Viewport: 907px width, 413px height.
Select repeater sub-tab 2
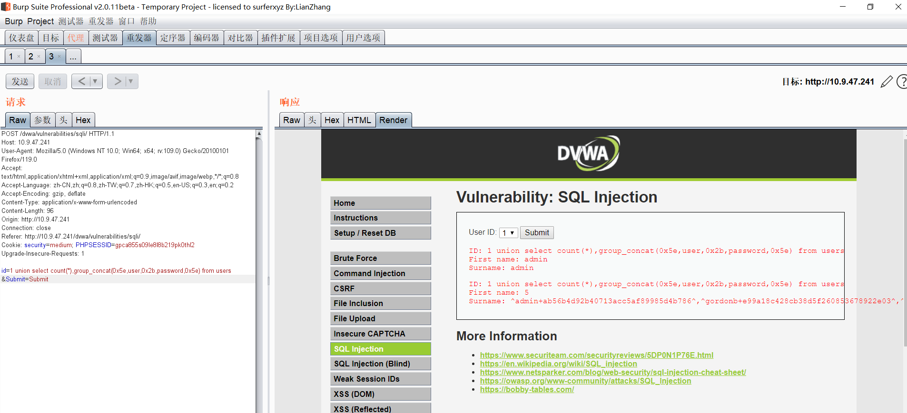[x=31, y=57]
